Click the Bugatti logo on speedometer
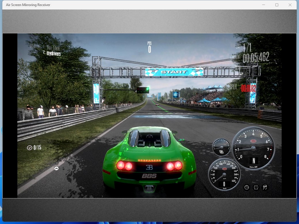This screenshot has width=299, height=224. click(x=225, y=169)
